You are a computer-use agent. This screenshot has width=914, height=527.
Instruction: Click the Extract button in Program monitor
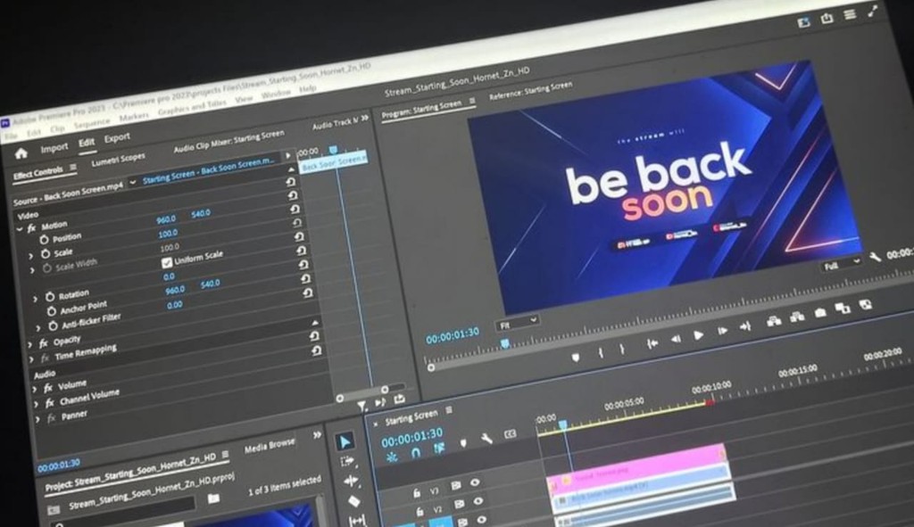click(796, 317)
